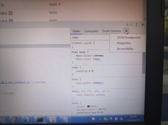Click the Styles pane scroll-down arrow
Viewport: 168px width, 125px height.
(142, 112)
